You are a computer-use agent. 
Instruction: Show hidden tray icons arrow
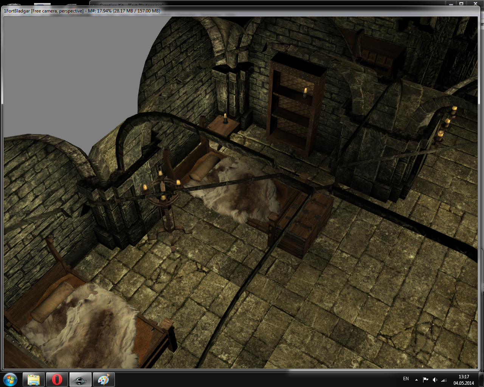416,379
